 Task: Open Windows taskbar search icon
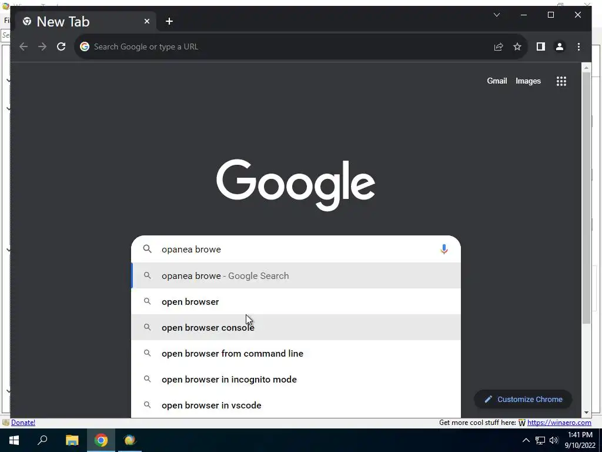[42, 440]
